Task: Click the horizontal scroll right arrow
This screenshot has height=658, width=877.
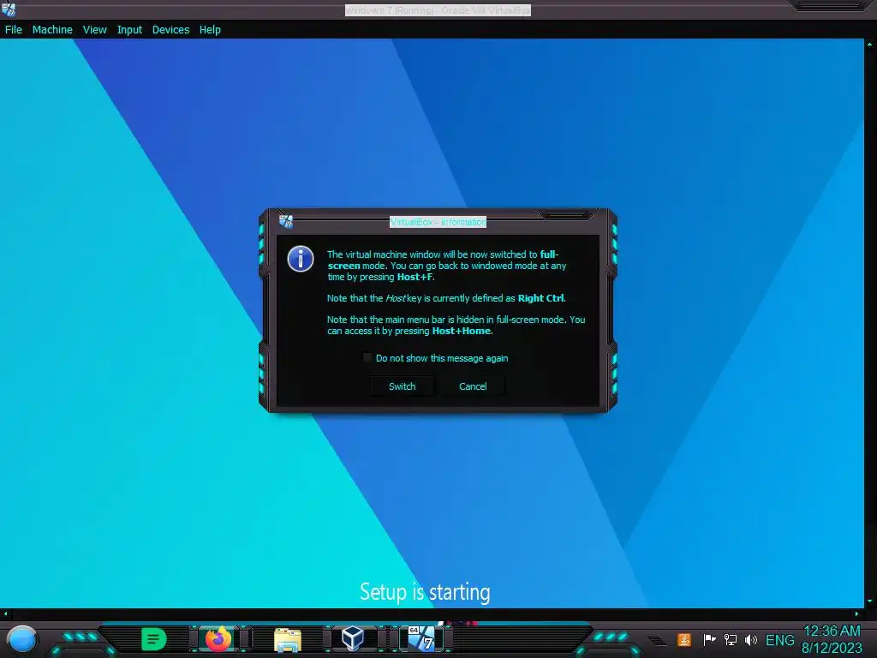Action: point(856,613)
